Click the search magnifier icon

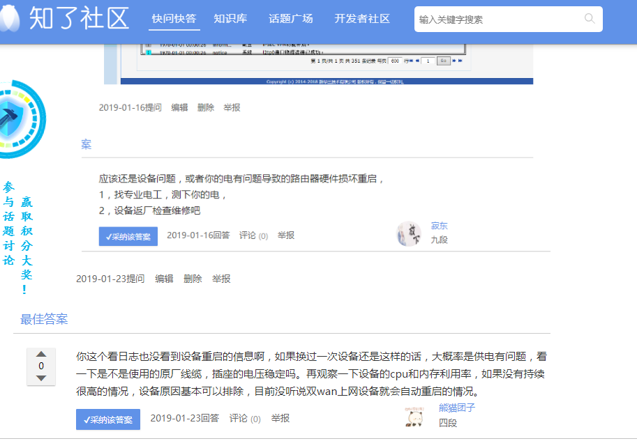point(590,18)
